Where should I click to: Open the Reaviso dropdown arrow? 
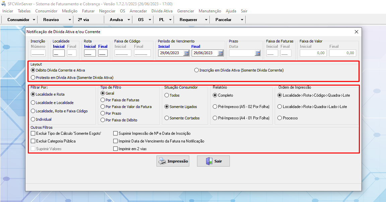[70, 20]
